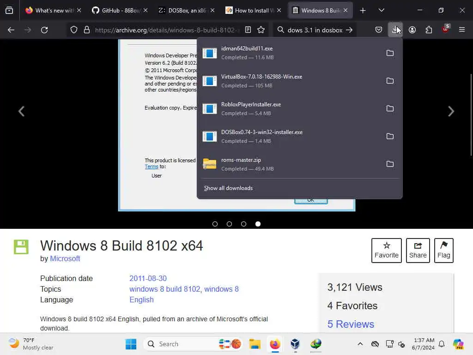Open Firefox application hamburger menu
This screenshot has width=473, height=355.
click(x=462, y=30)
